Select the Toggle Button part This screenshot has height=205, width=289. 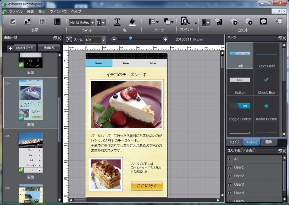(240, 109)
